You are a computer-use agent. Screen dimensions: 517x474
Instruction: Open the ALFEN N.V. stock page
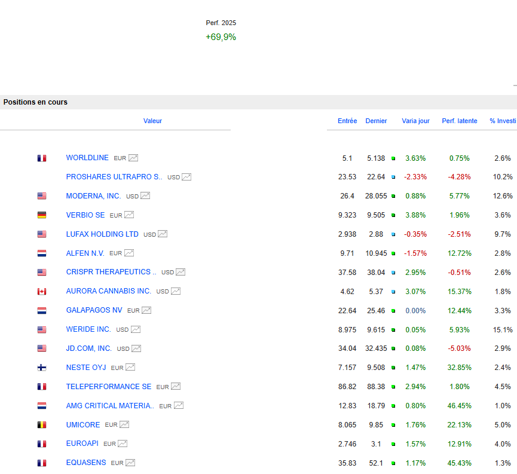[85, 253]
